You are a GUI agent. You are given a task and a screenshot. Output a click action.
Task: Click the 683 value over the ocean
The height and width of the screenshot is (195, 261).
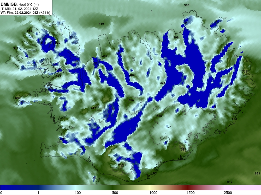point(257,173)
